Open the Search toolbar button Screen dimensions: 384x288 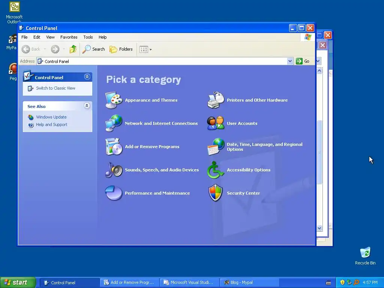tap(93, 49)
